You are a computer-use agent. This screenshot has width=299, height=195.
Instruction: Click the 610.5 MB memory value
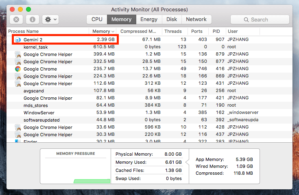pyautogui.click(x=104, y=47)
